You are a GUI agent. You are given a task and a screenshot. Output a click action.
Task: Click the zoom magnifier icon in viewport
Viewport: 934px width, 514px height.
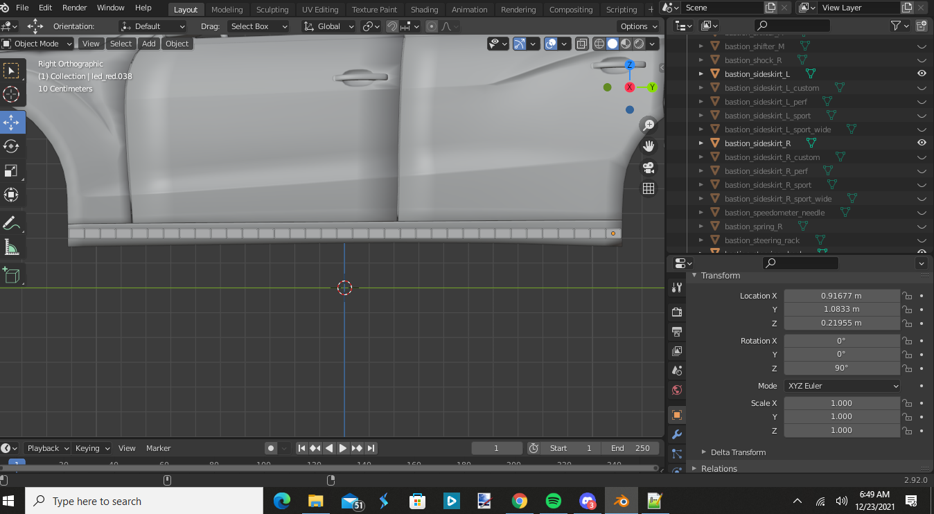(x=649, y=125)
